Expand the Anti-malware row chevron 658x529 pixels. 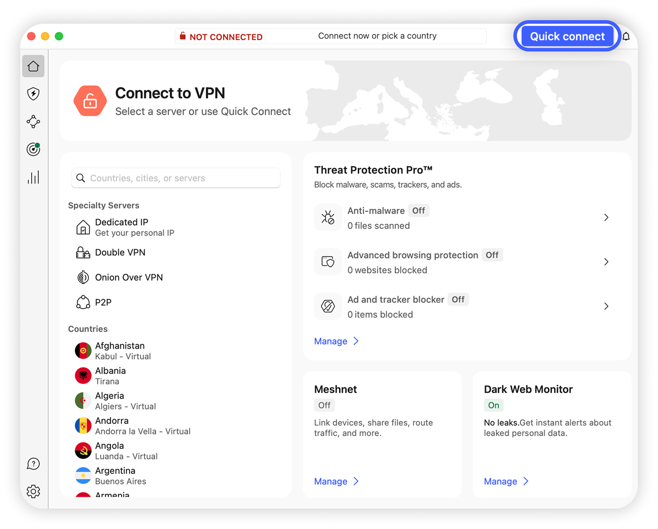[606, 217]
